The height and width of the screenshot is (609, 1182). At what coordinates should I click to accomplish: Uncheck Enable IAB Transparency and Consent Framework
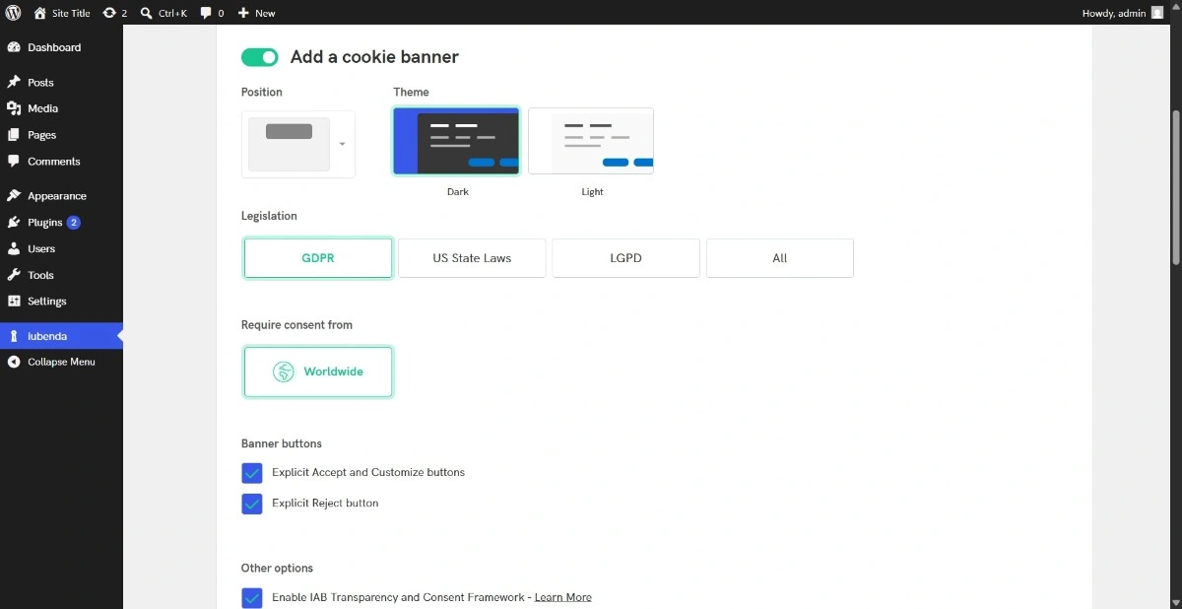[252, 597]
